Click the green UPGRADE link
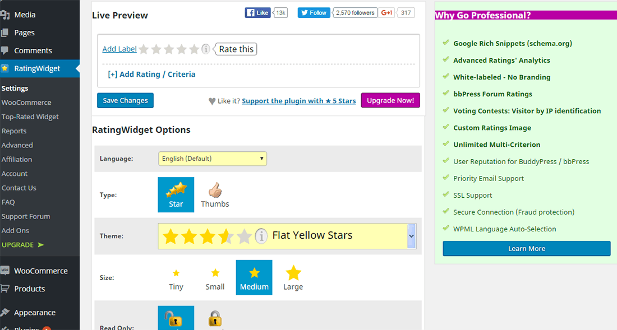This screenshot has width=617, height=330. 18,245
